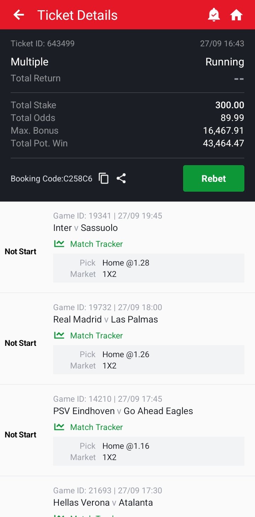Open Match Tracker for Inter v Sassuolo
This screenshot has height=517, width=255.
pyautogui.click(x=96, y=244)
